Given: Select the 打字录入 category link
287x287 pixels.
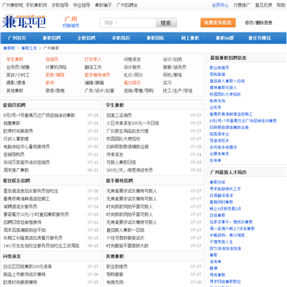Looking at the screenshot, I should (x=93, y=60).
